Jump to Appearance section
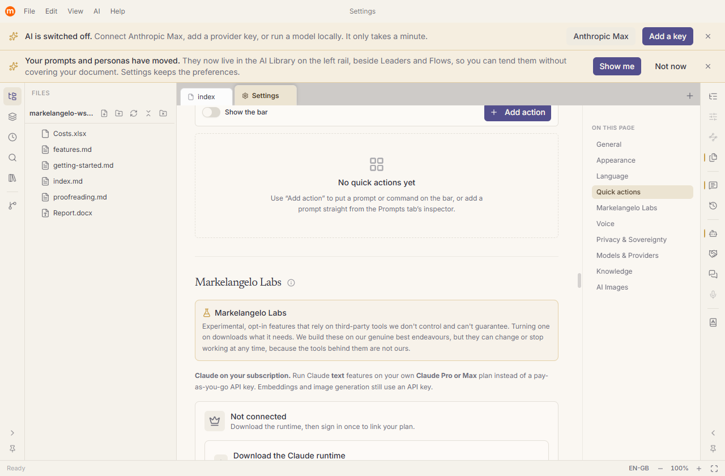The image size is (725, 476). coord(642,160)
